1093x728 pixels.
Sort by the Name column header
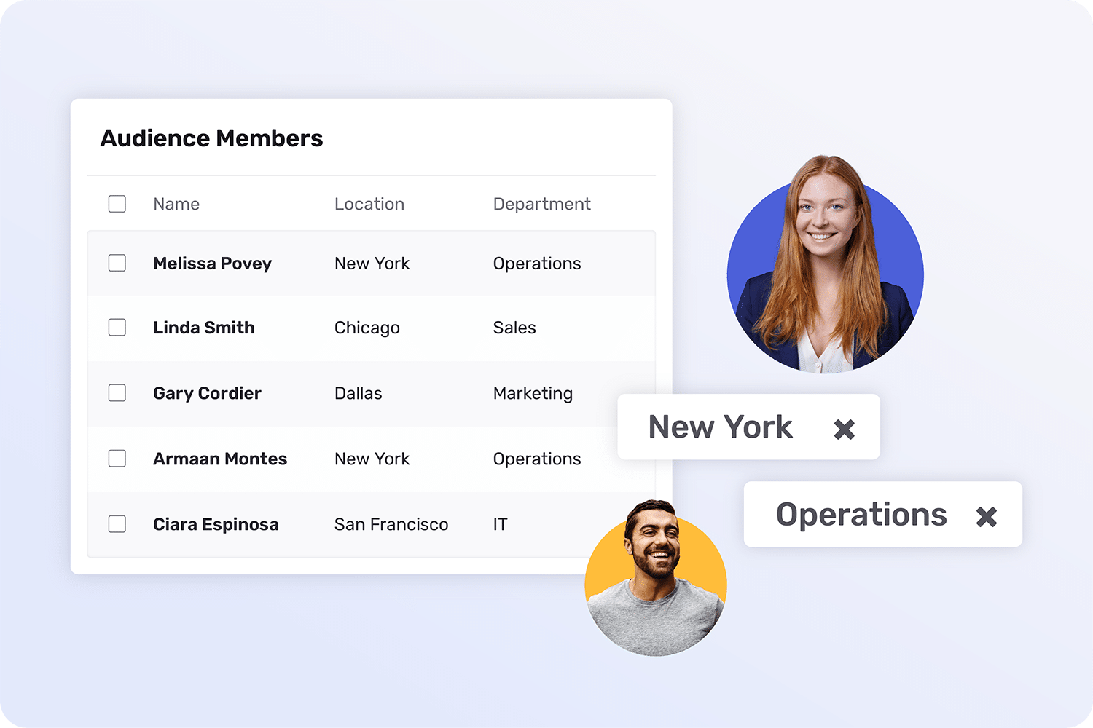coord(176,204)
